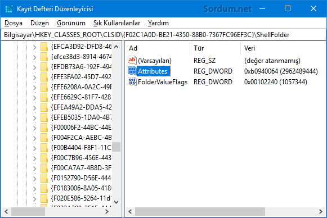327x218 pixels.
Task: Click folder icon of {F0152790-D56E-444 key
Action: pos(44,178)
